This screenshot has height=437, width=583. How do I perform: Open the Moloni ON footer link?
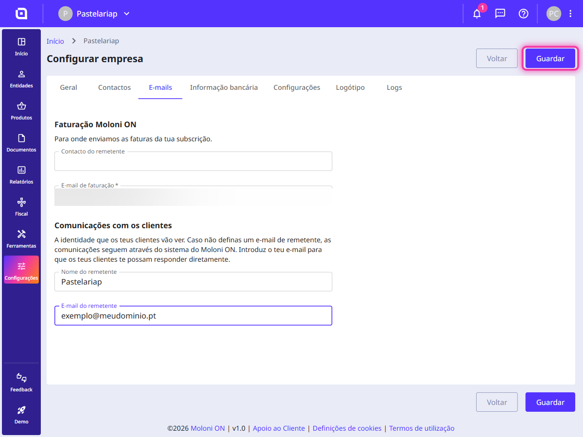click(x=208, y=428)
